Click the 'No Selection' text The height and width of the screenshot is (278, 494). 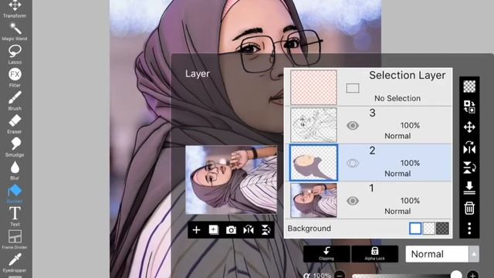[398, 98]
